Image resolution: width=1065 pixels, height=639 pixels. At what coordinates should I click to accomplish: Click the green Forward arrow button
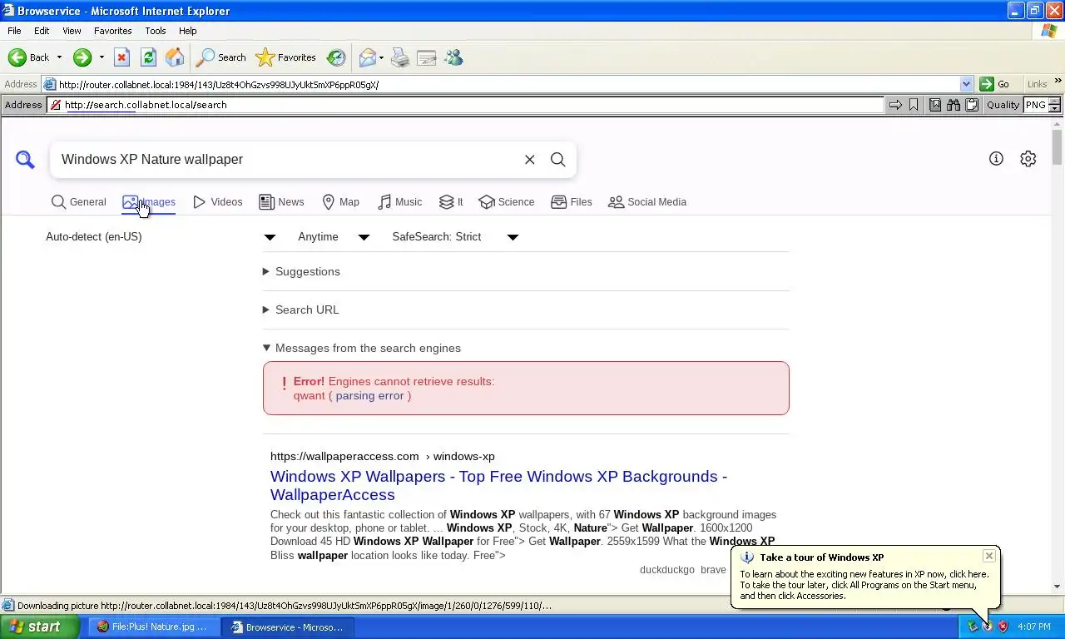click(x=82, y=57)
